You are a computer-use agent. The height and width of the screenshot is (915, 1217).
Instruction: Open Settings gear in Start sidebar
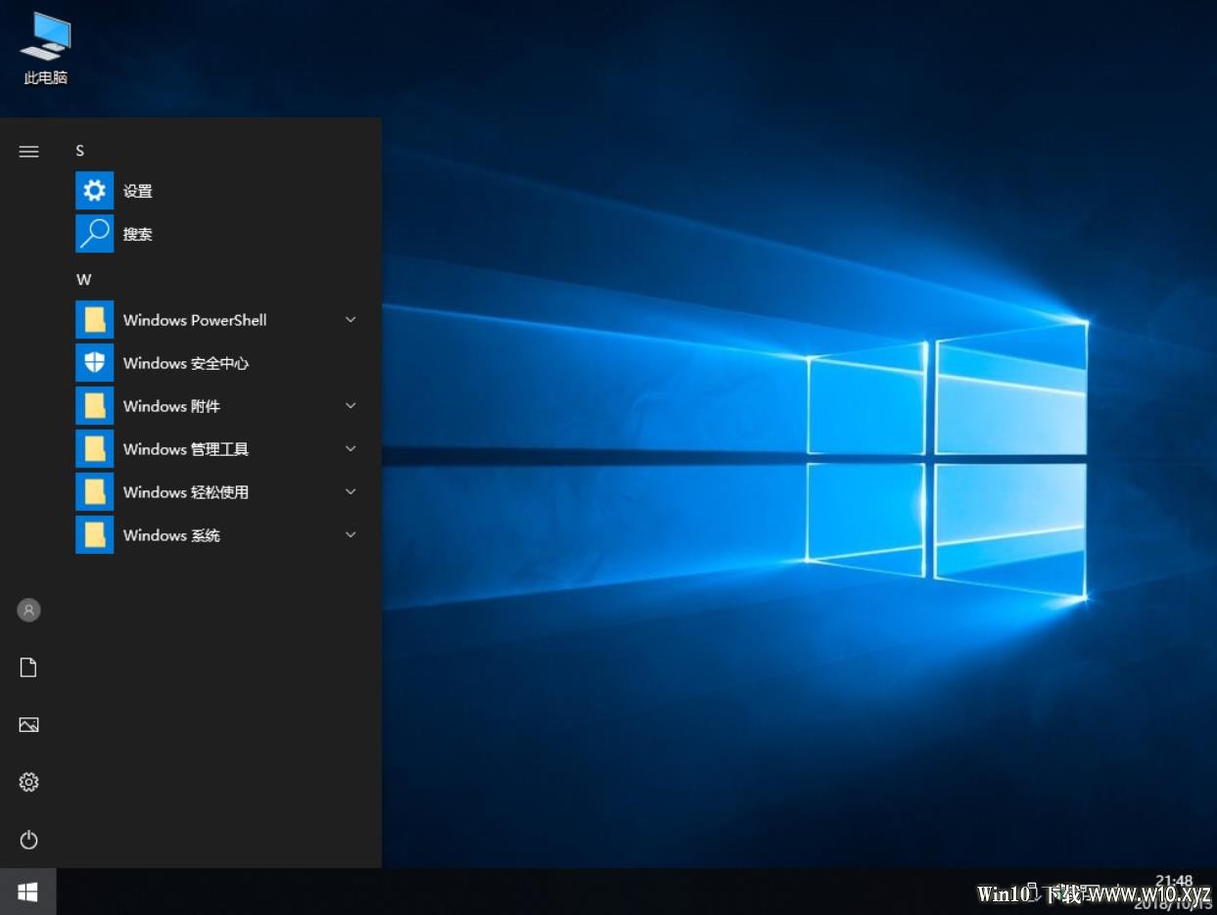pos(28,782)
